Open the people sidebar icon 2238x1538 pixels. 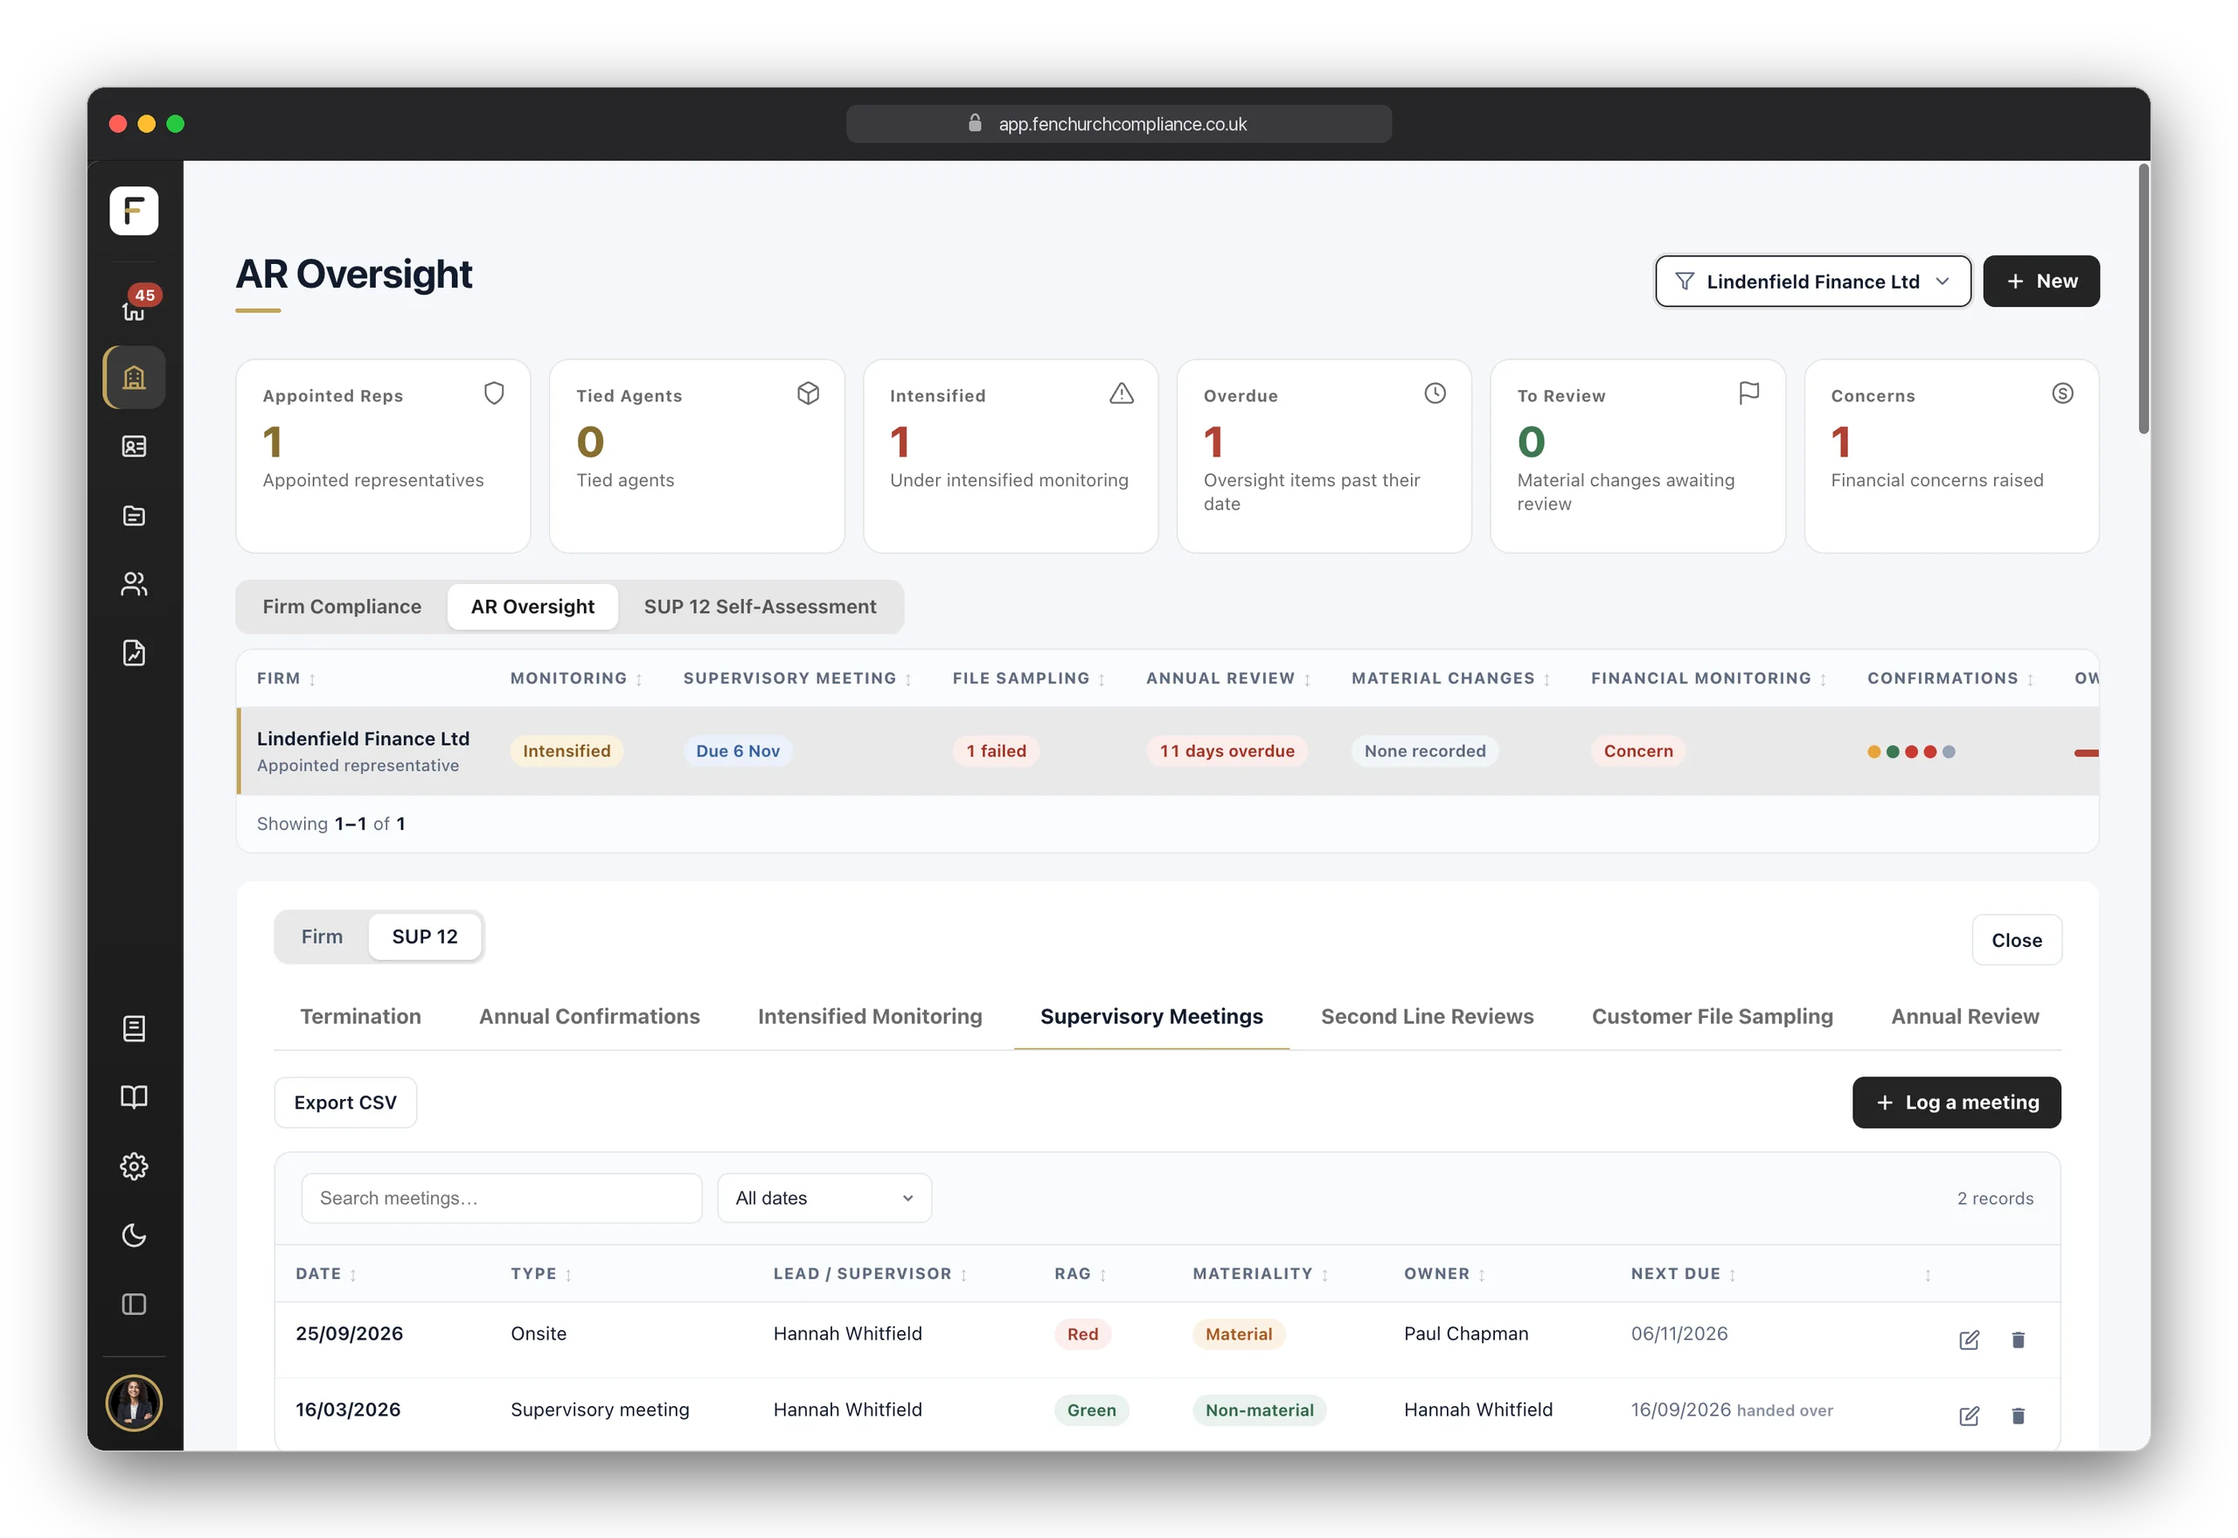tap(134, 584)
